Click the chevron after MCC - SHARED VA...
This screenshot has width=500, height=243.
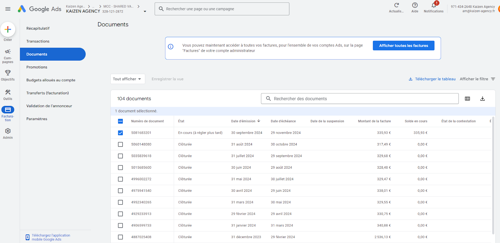click(138, 6)
